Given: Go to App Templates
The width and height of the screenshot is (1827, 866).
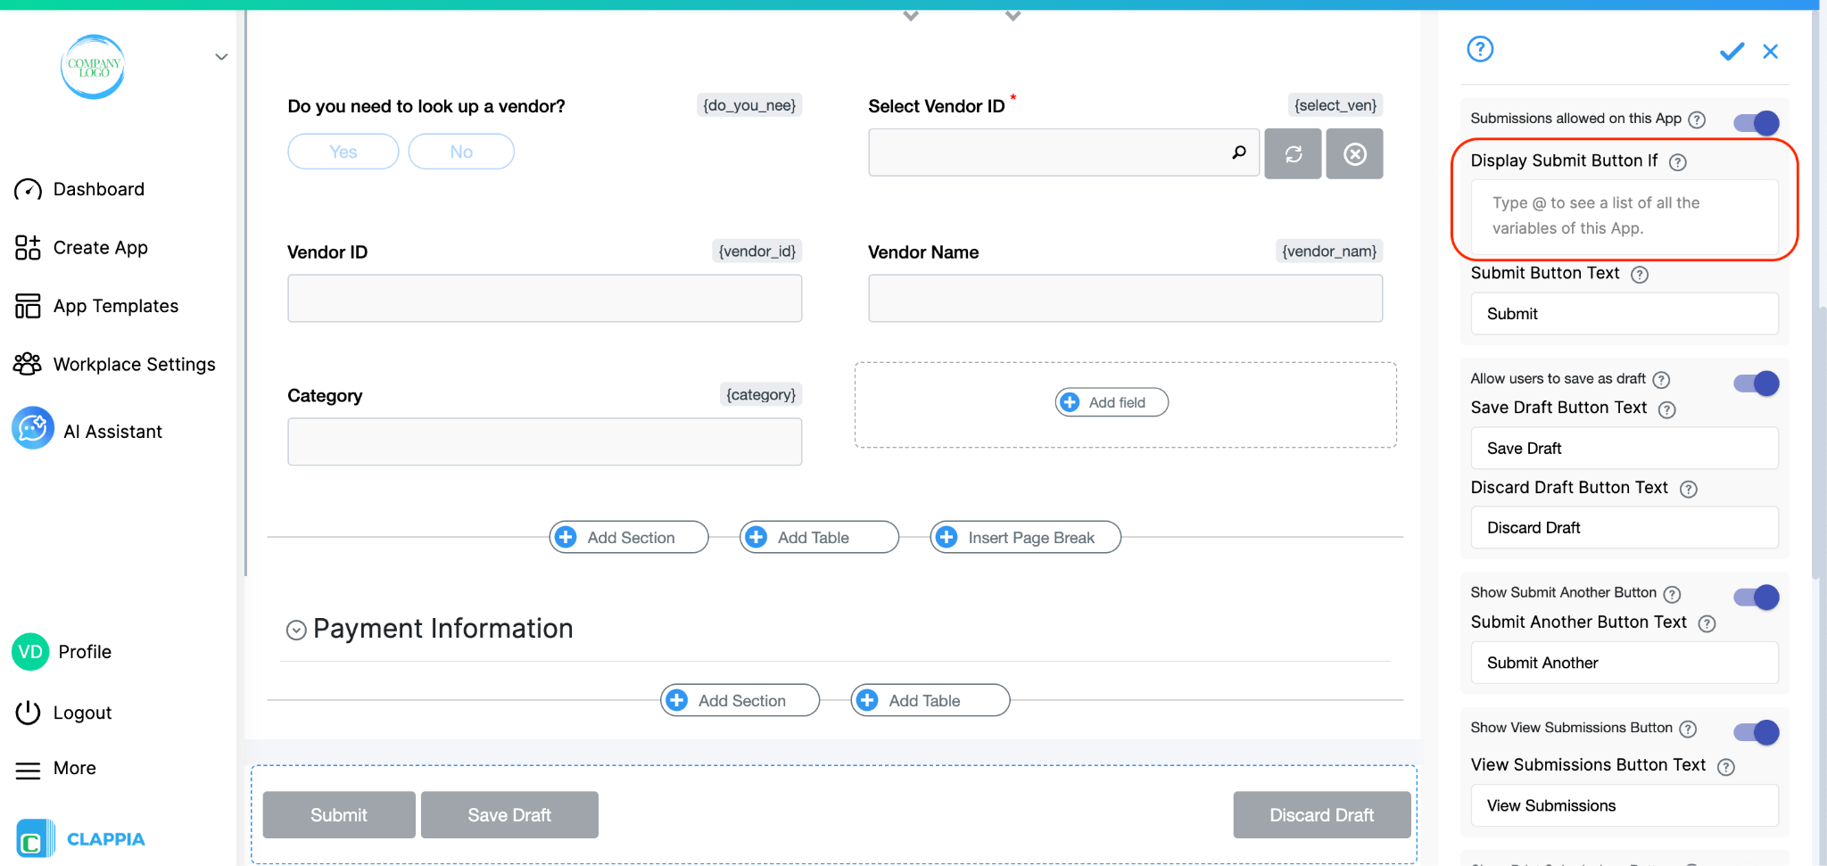Looking at the screenshot, I should pyautogui.click(x=96, y=306).
